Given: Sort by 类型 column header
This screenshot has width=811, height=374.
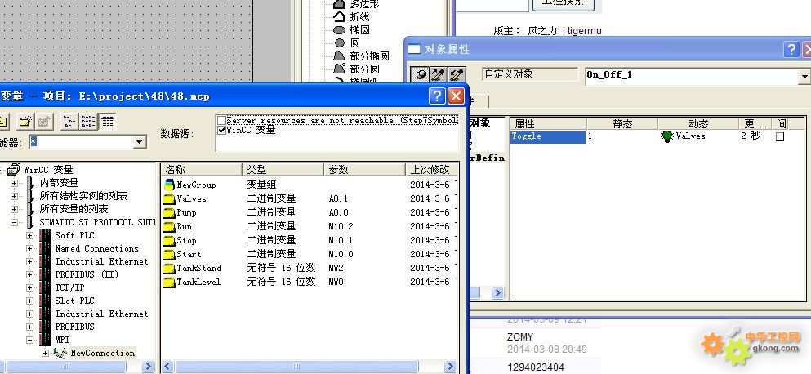Looking at the screenshot, I should (x=283, y=169).
